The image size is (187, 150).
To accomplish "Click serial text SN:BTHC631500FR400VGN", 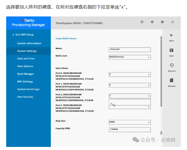I will 70,100.
